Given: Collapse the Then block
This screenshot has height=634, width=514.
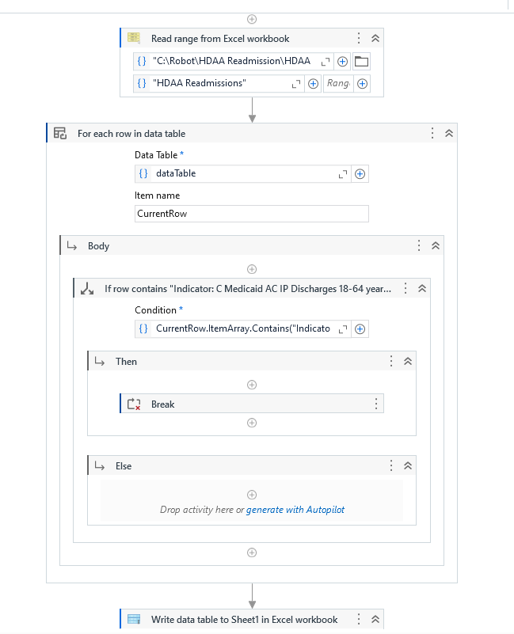Looking at the screenshot, I should point(407,361).
